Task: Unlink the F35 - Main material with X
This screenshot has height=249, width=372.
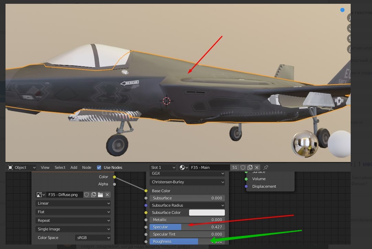Action: [257, 167]
